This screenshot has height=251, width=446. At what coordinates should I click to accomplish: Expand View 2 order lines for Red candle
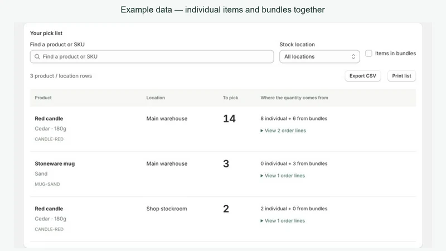pos(283,131)
